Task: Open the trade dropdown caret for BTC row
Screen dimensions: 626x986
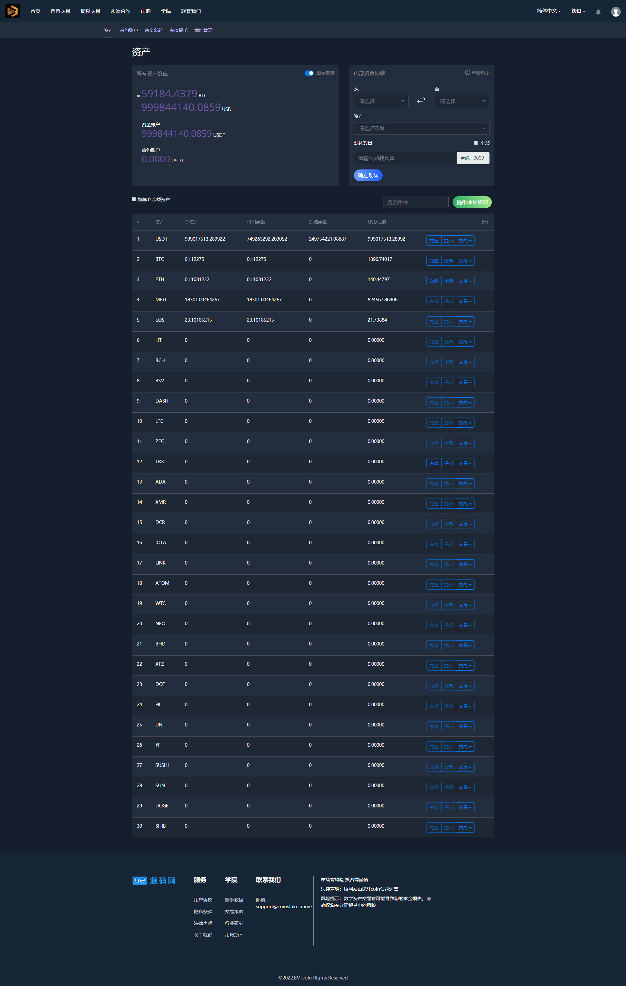Action: click(470, 261)
